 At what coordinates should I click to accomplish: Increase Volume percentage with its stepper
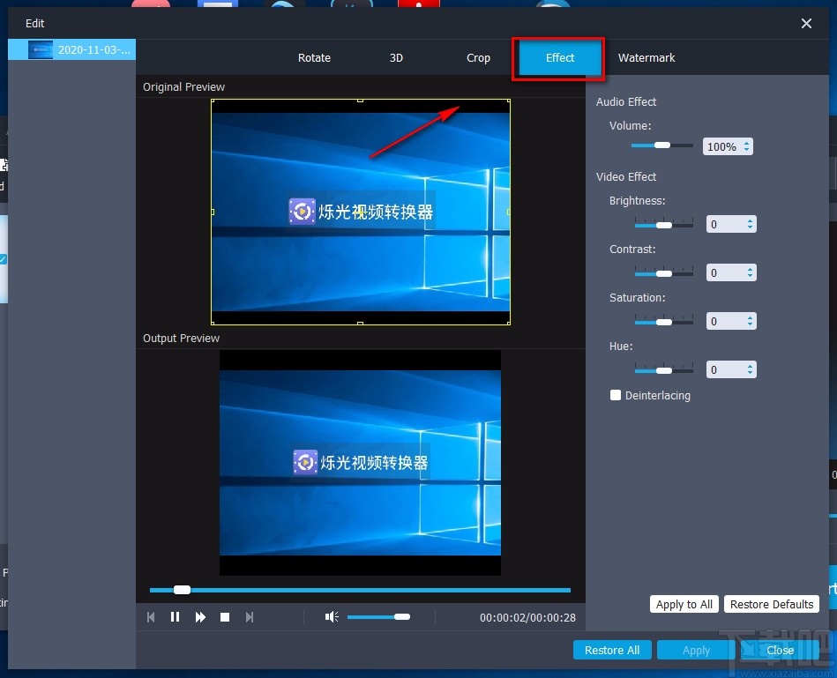click(746, 143)
